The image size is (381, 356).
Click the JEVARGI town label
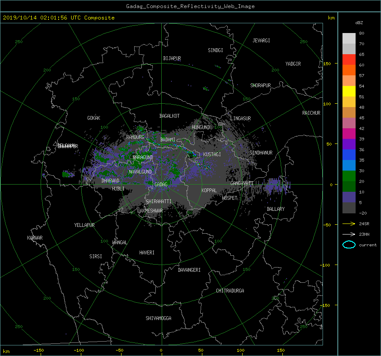coord(261,41)
